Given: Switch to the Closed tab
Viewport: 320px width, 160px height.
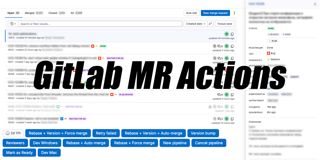Looking at the screenshot, I should pos(57,13).
